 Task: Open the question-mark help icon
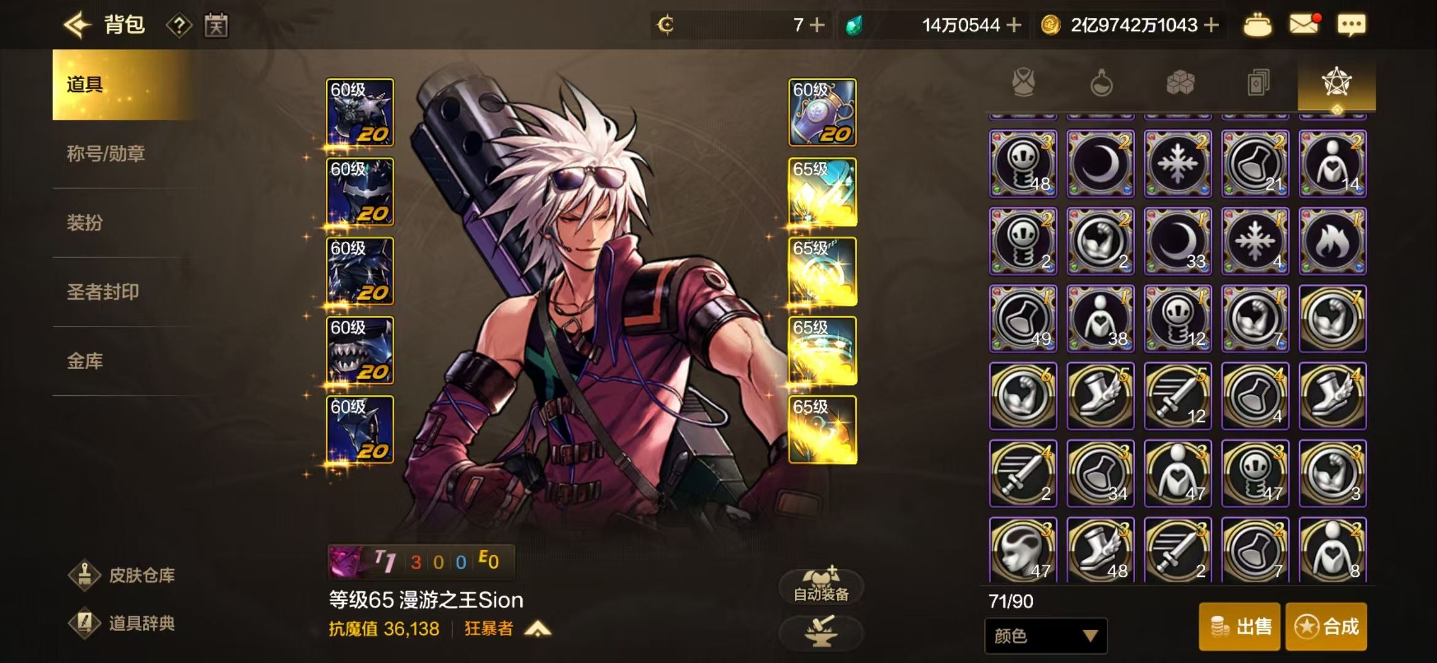(179, 25)
